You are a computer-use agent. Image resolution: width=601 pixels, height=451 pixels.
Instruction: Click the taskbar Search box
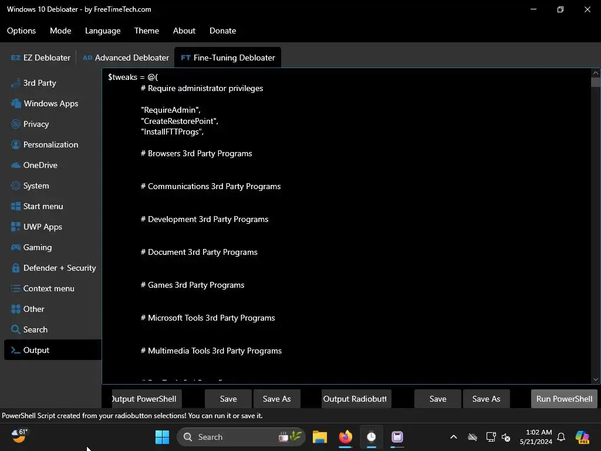(241, 437)
